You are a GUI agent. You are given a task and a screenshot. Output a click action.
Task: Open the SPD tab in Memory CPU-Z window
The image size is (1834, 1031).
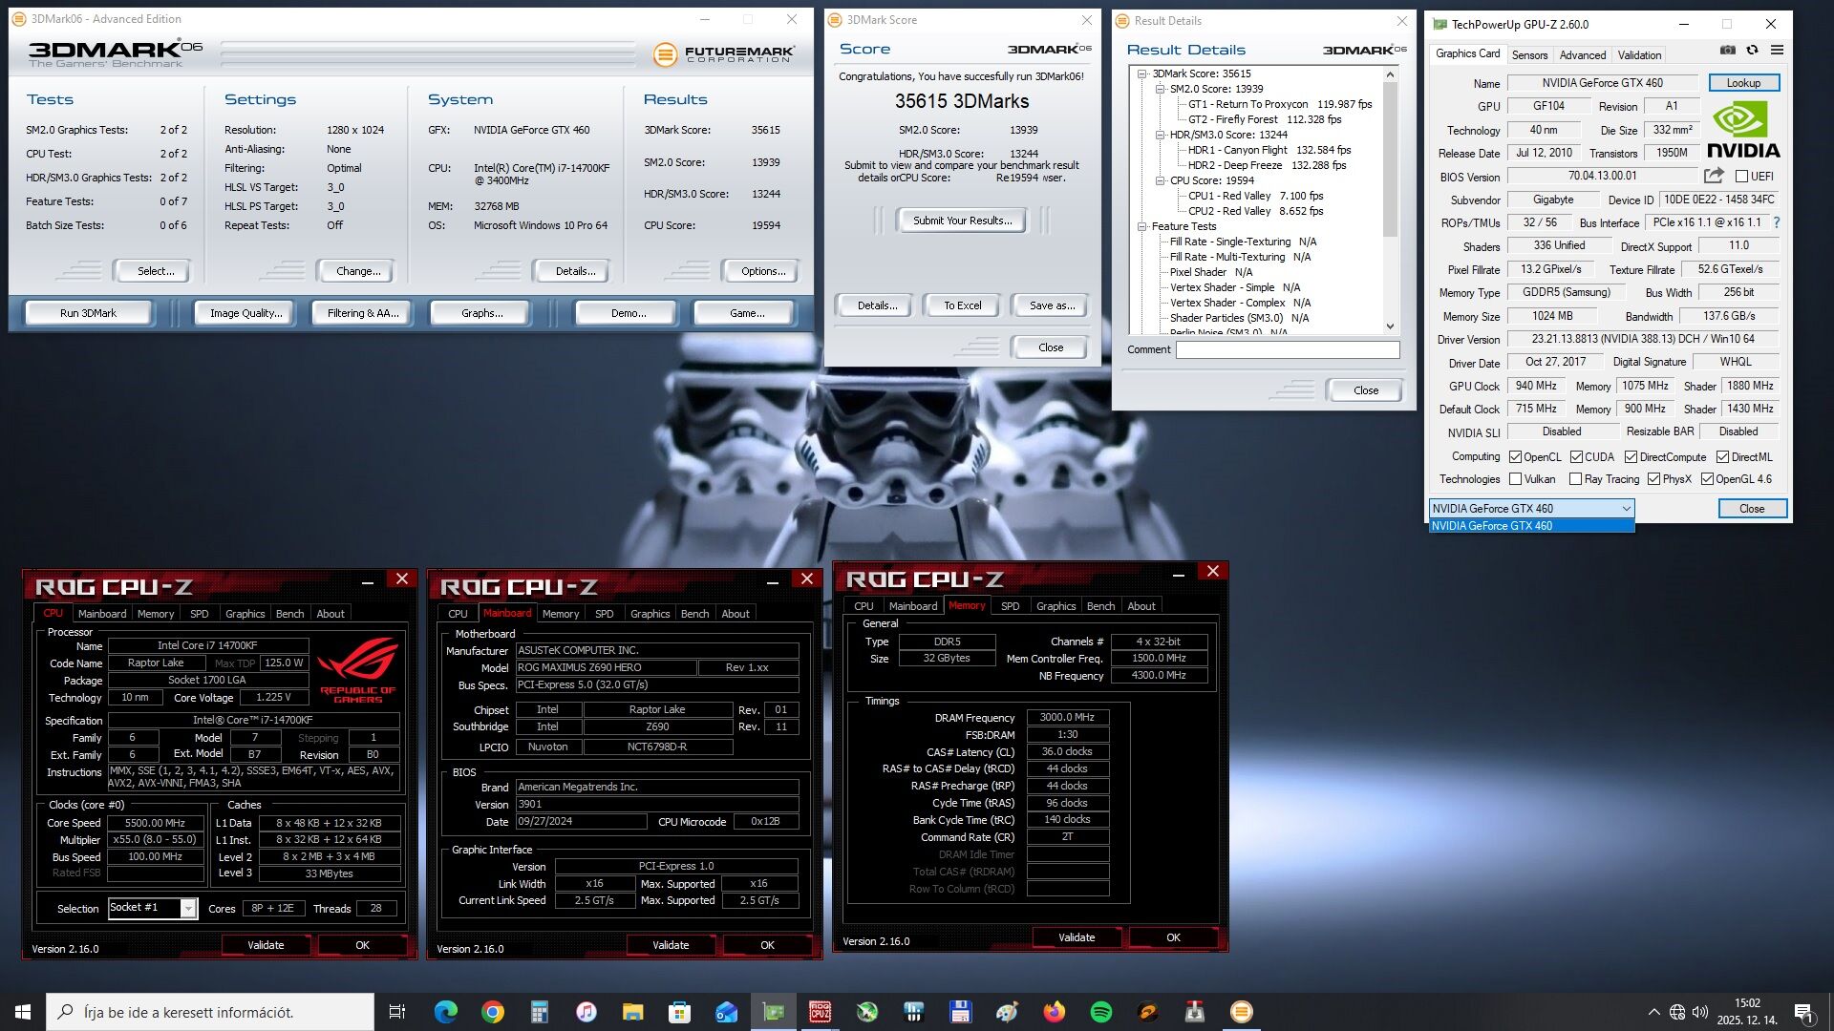1010,606
